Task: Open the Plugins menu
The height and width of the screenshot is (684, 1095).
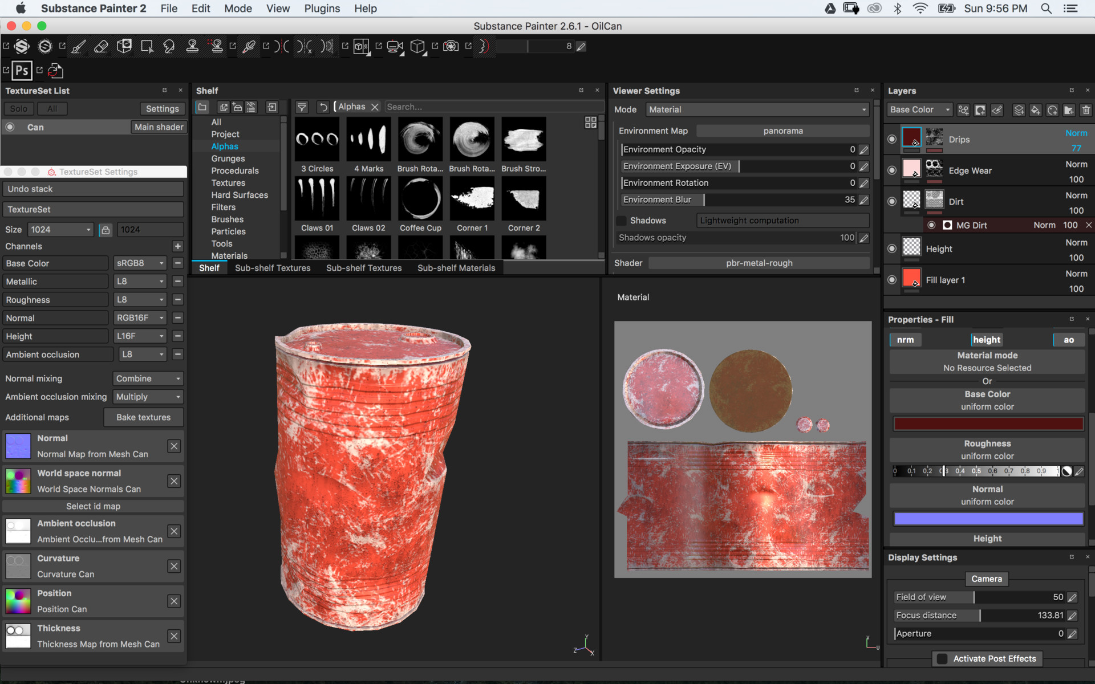Action: tap(322, 9)
